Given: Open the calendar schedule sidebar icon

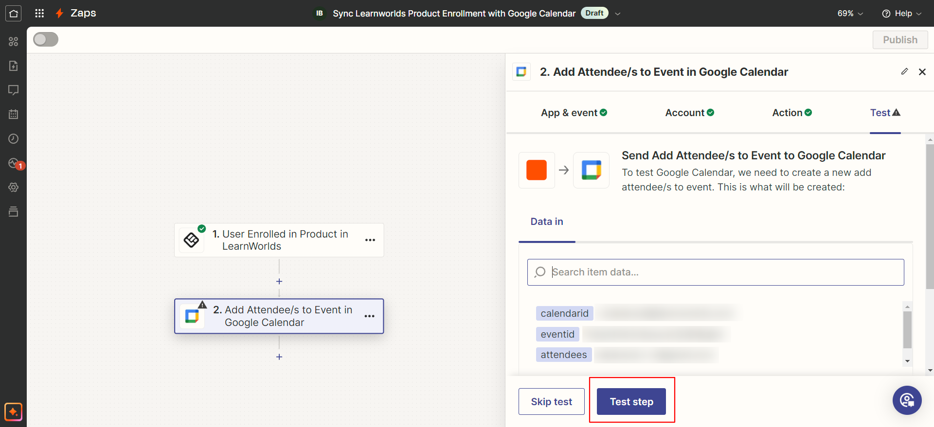Looking at the screenshot, I should 13,114.
